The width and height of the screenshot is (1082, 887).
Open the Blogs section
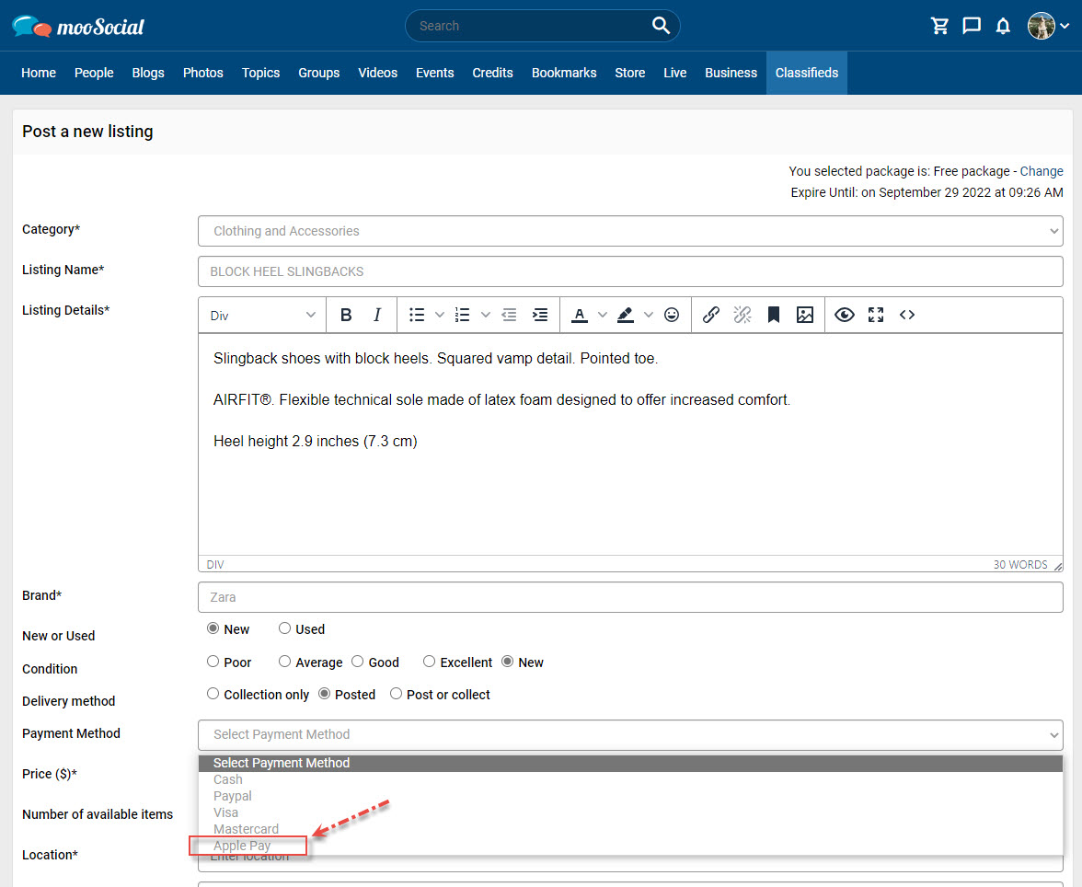[x=147, y=73]
